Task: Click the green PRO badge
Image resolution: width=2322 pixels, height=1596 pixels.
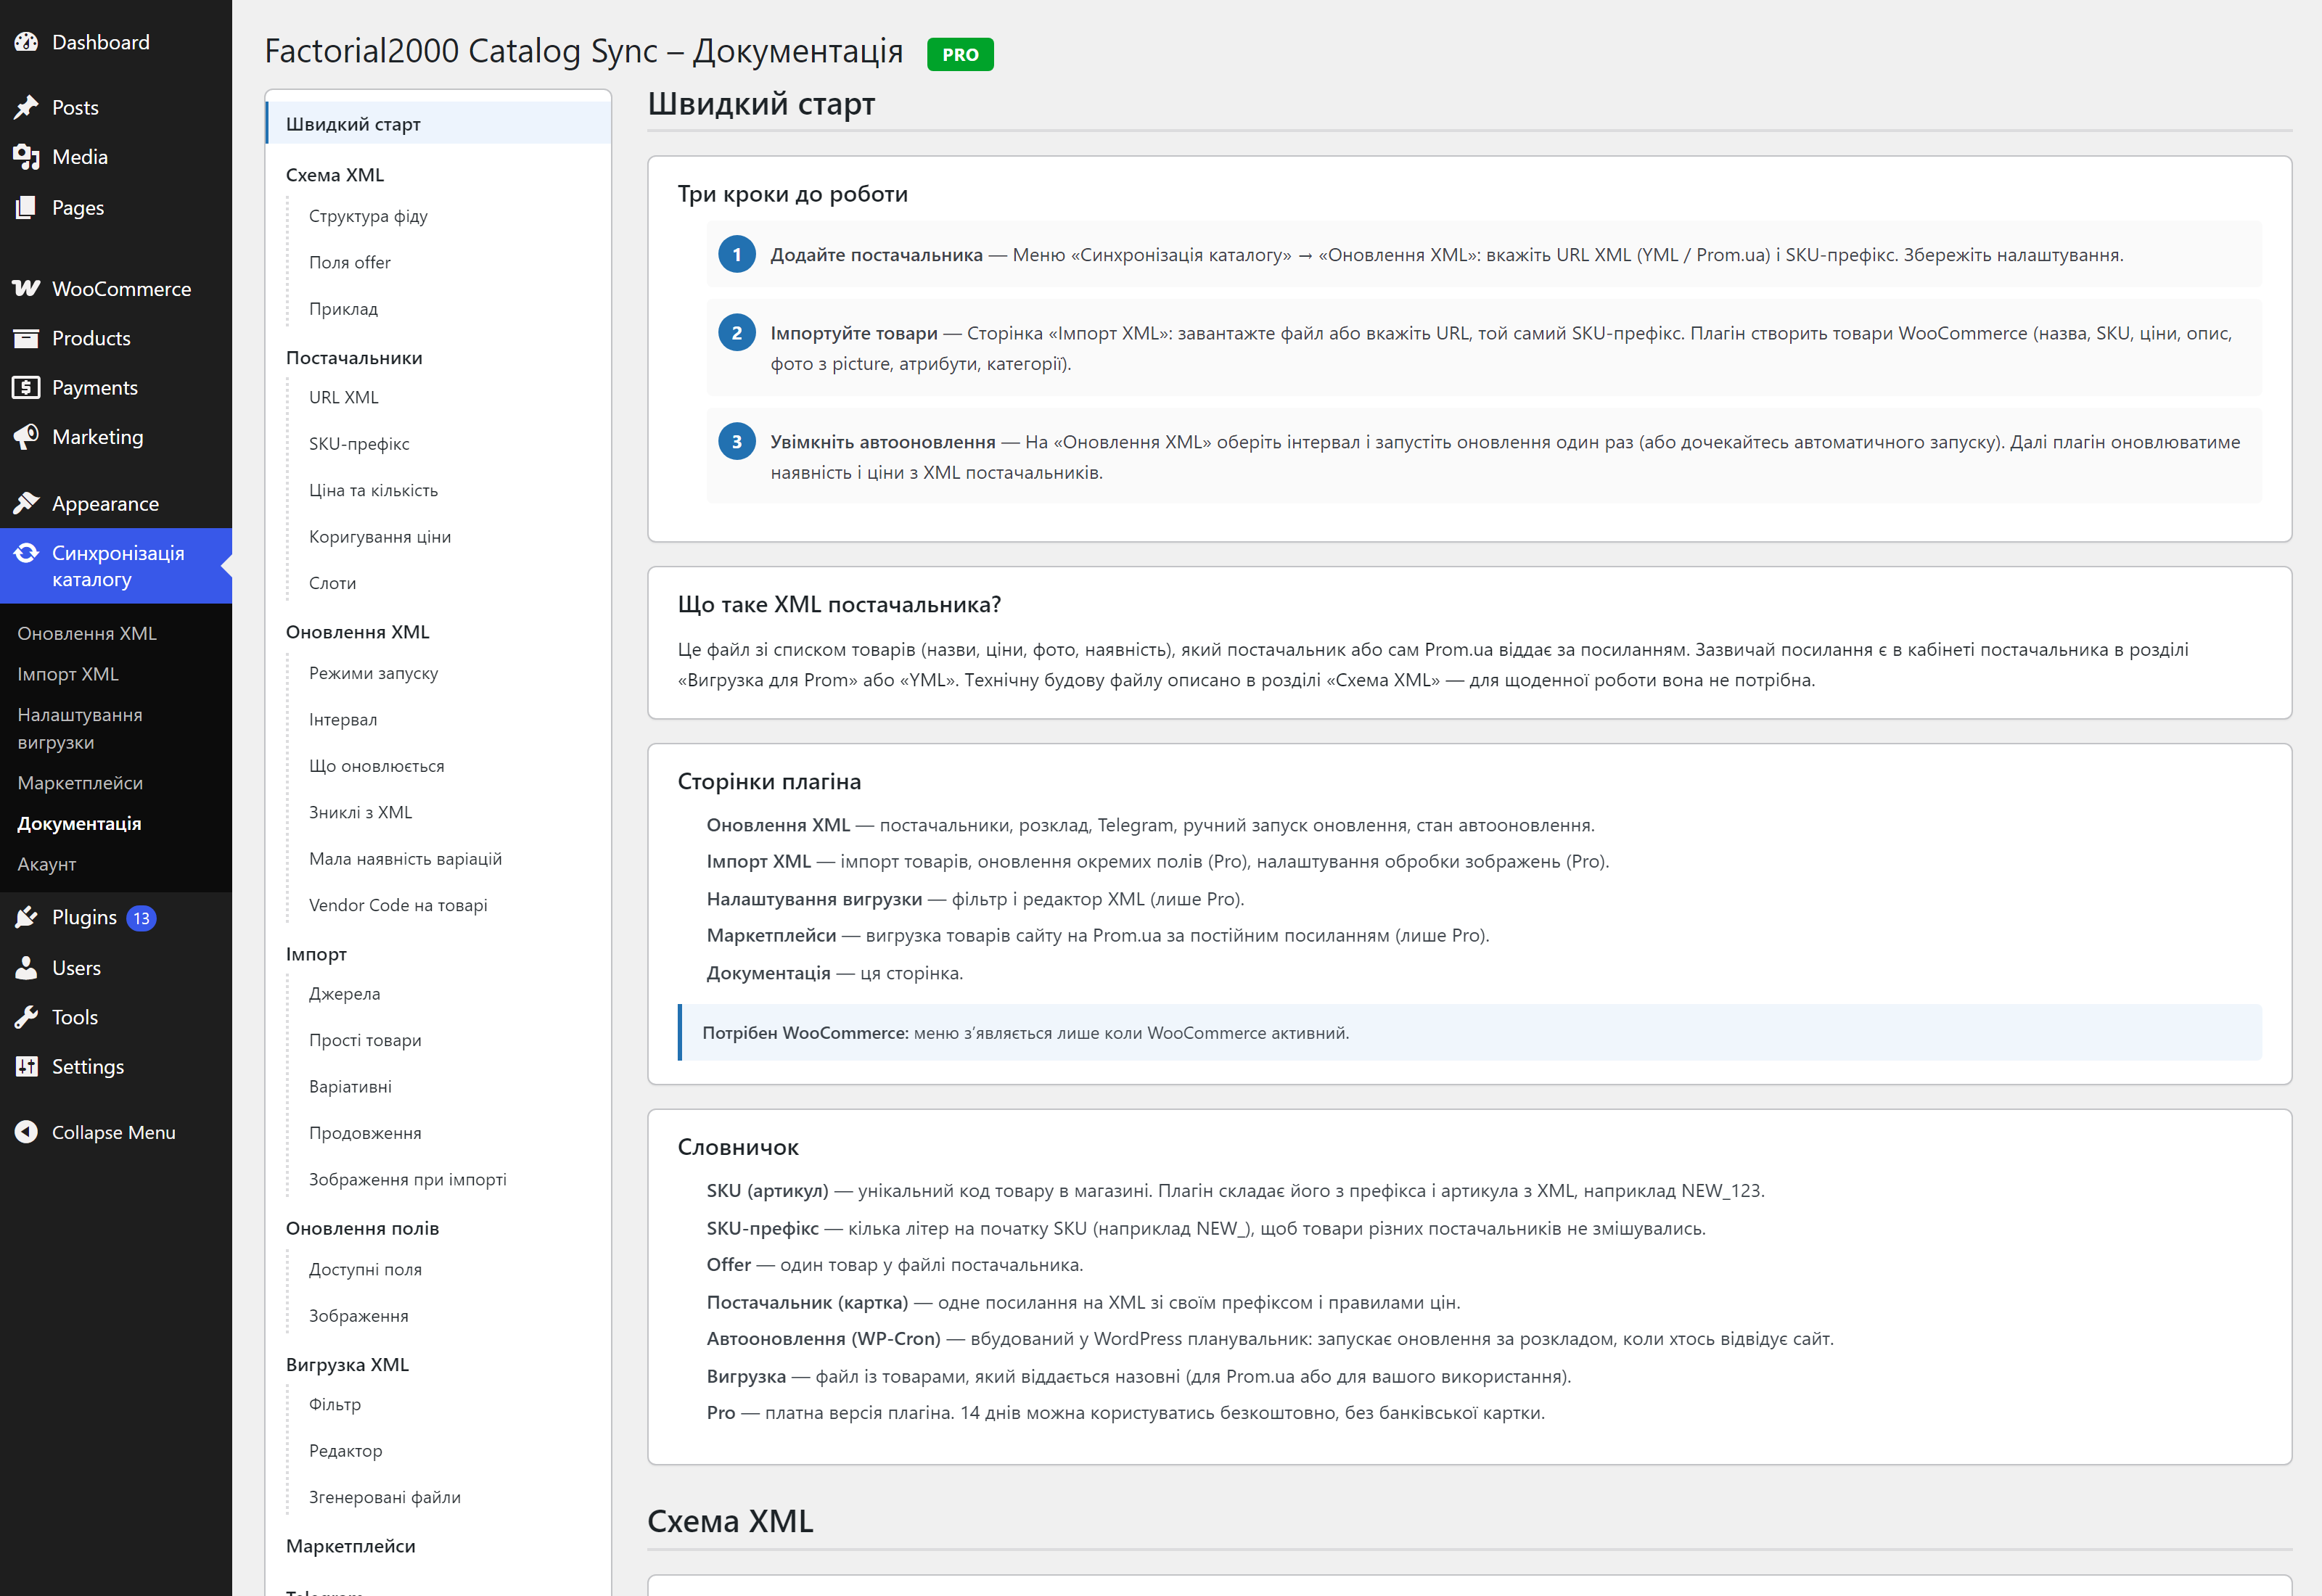Action: click(960, 55)
